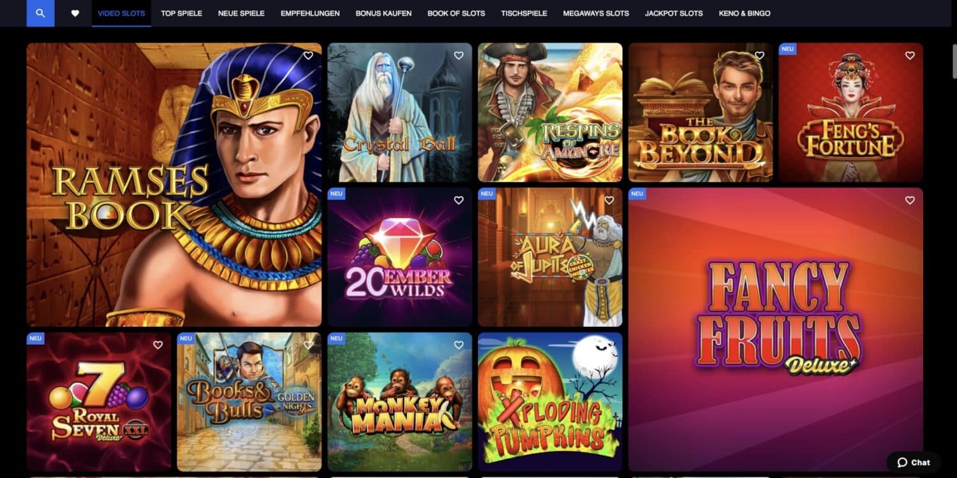This screenshot has width=957, height=478.
Task: Select the Megaways Slots tab
Action: (596, 13)
